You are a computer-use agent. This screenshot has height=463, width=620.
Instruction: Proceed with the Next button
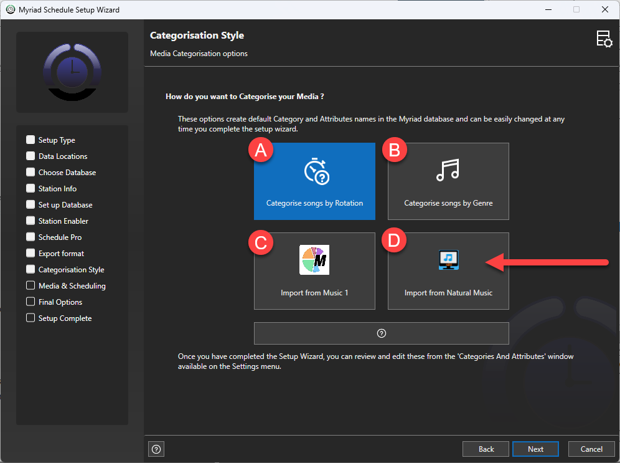pyautogui.click(x=535, y=449)
